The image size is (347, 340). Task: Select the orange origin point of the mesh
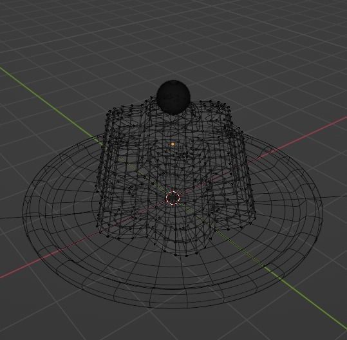click(173, 144)
